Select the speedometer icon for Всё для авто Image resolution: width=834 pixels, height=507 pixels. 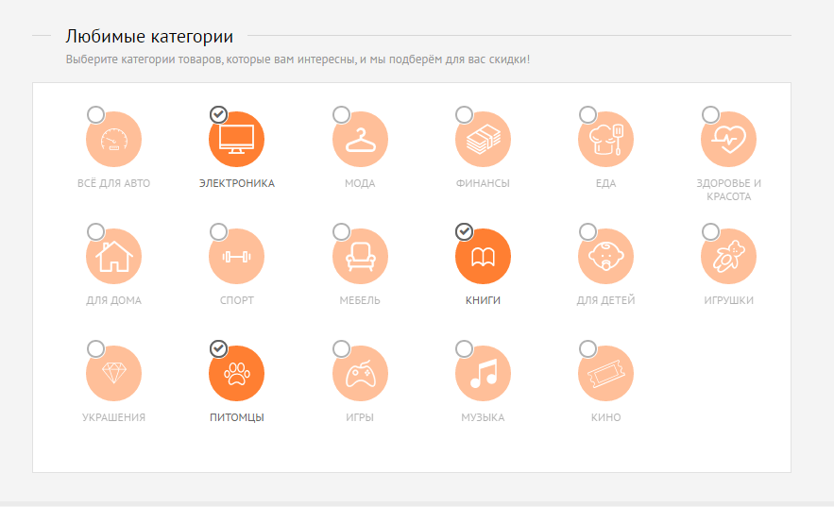[114, 139]
